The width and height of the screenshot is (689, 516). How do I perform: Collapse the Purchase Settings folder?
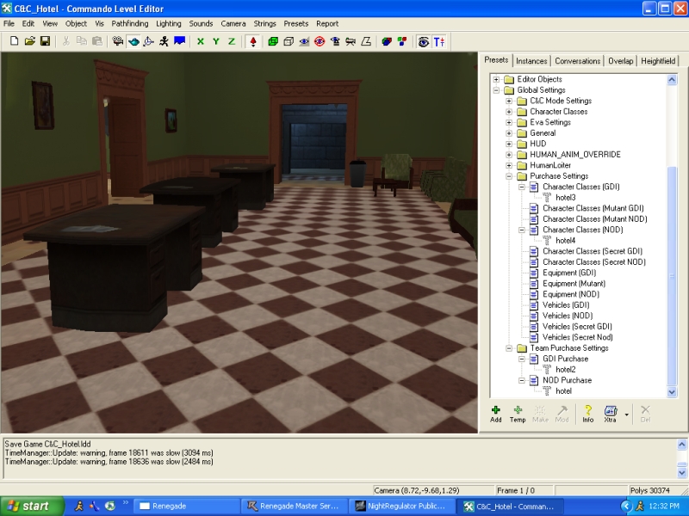[x=509, y=176]
